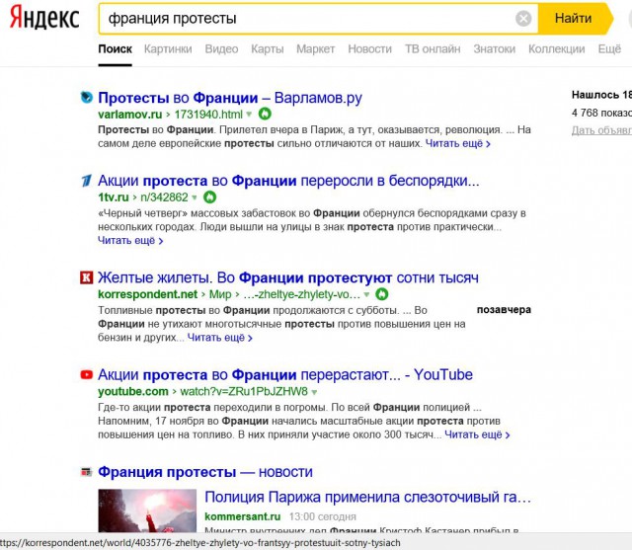Viewport: 632px width, 550px height.
Task: Switch to the Картинки tab
Action: [x=168, y=48]
